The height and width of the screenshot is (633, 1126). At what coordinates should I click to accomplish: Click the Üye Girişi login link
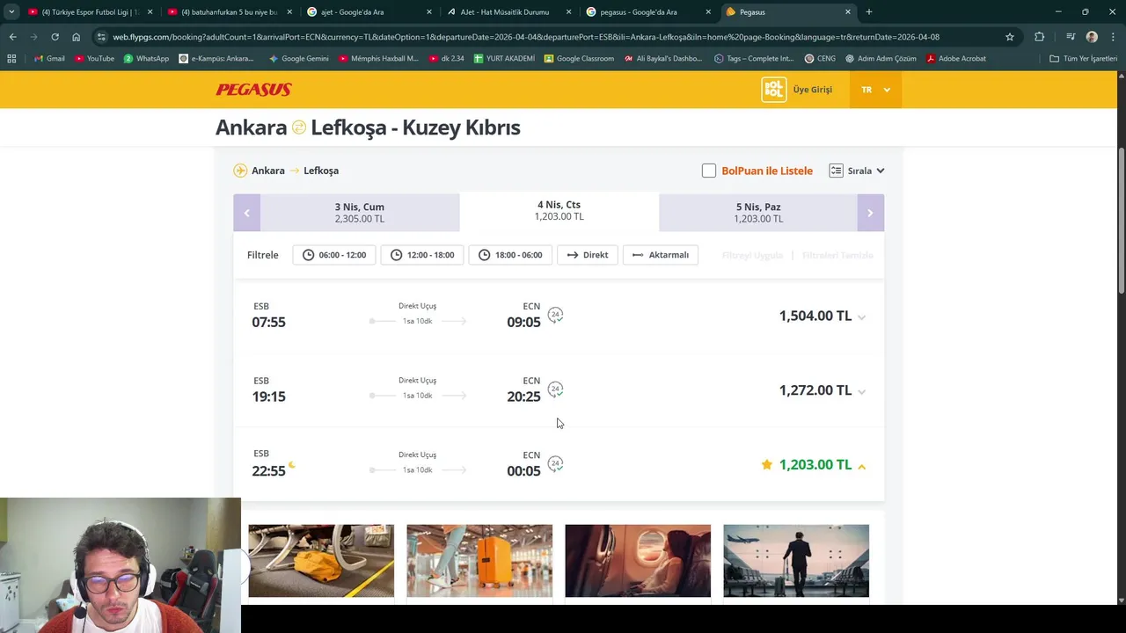click(812, 90)
